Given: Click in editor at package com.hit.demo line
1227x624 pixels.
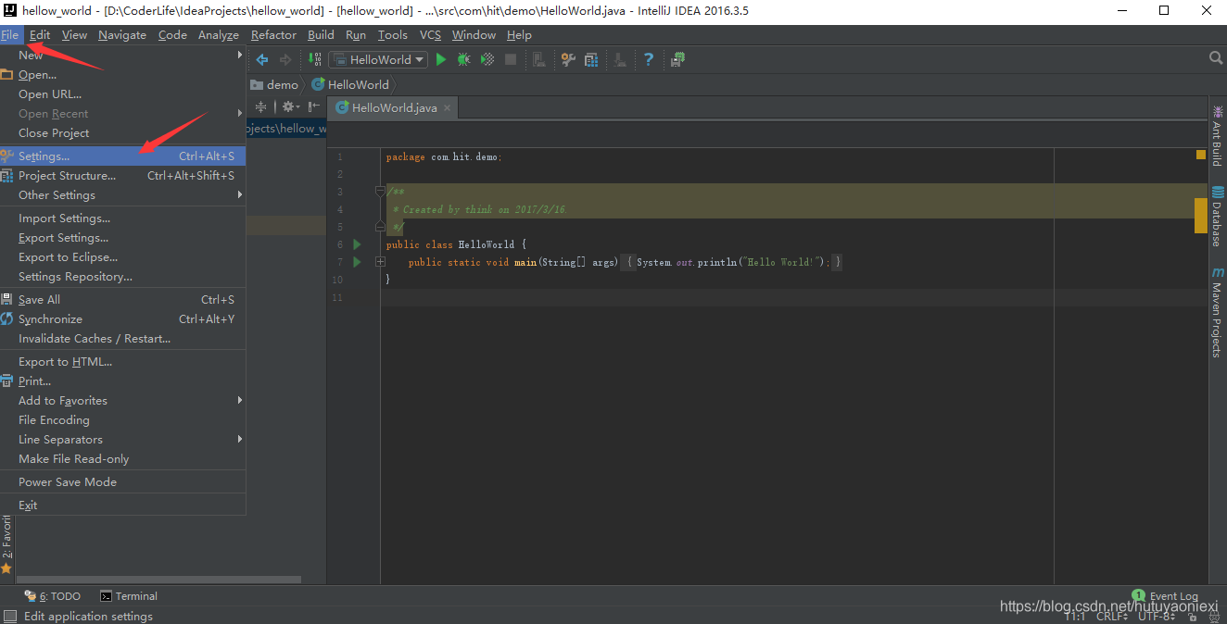Looking at the screenshot, I should pyautogui.click(x=444, y=156).
